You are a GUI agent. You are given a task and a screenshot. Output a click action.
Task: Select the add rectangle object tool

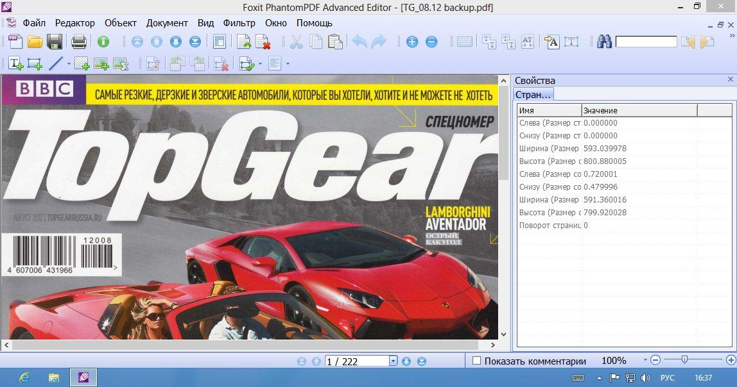tap(35, 63)
